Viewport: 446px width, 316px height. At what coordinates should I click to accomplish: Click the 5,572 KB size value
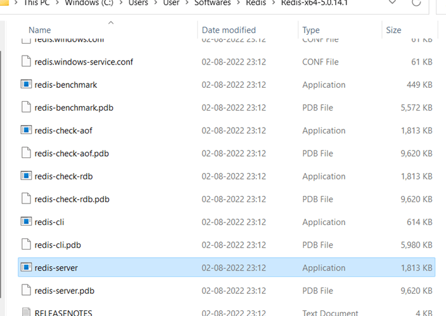416,108
